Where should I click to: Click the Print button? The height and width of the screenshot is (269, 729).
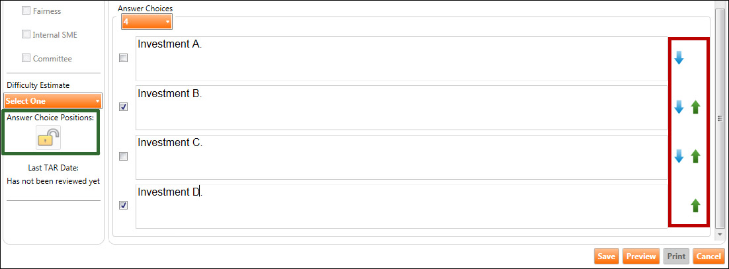point(675,256)
